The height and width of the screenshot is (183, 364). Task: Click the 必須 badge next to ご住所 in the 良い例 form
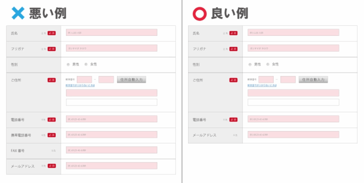[x=233, y=80]
